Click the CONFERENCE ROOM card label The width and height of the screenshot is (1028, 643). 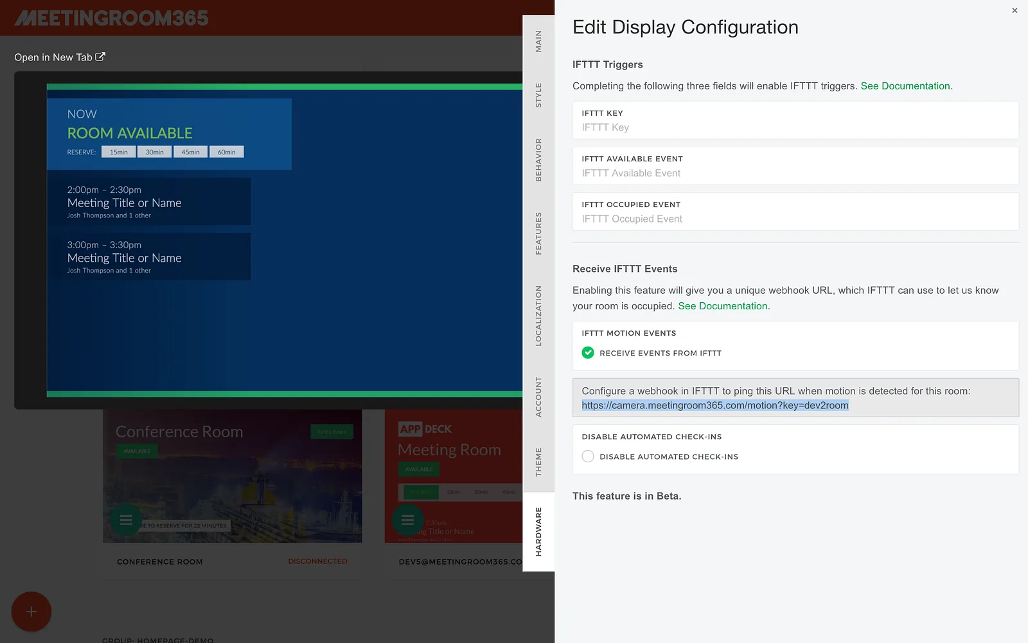click(x=160, y=562)
